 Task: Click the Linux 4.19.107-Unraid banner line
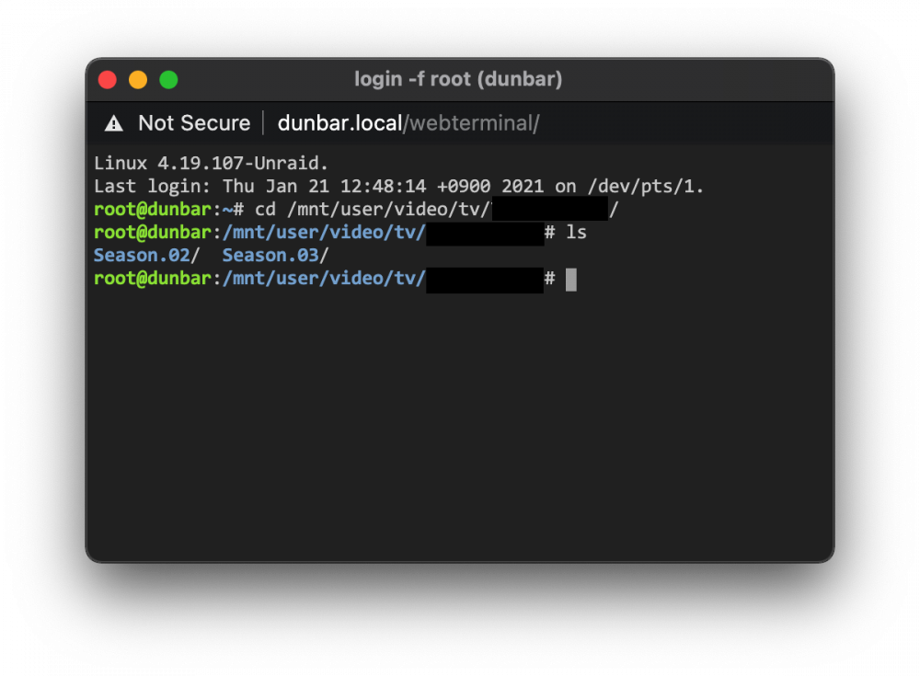(x=211, y=163)
